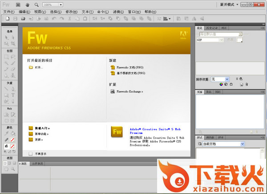Open the 展开模式 workspace switcher
This screenshot has width=267, height=194.
click(x=229, y=4)
